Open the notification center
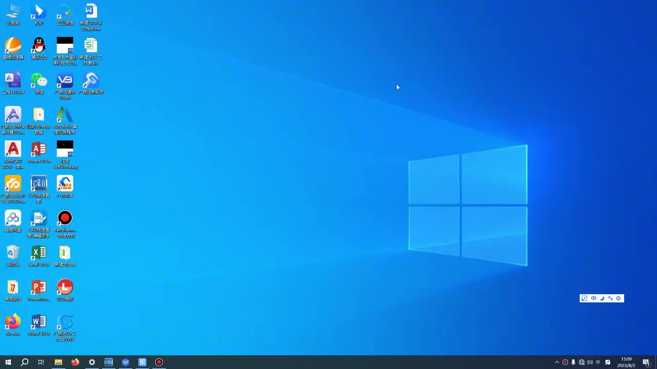 pyautogui.click(x=646, y=362)
